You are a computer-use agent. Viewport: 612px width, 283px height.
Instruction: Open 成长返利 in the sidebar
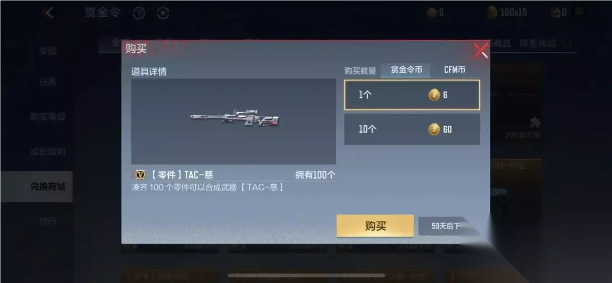[x=48, y=152]
